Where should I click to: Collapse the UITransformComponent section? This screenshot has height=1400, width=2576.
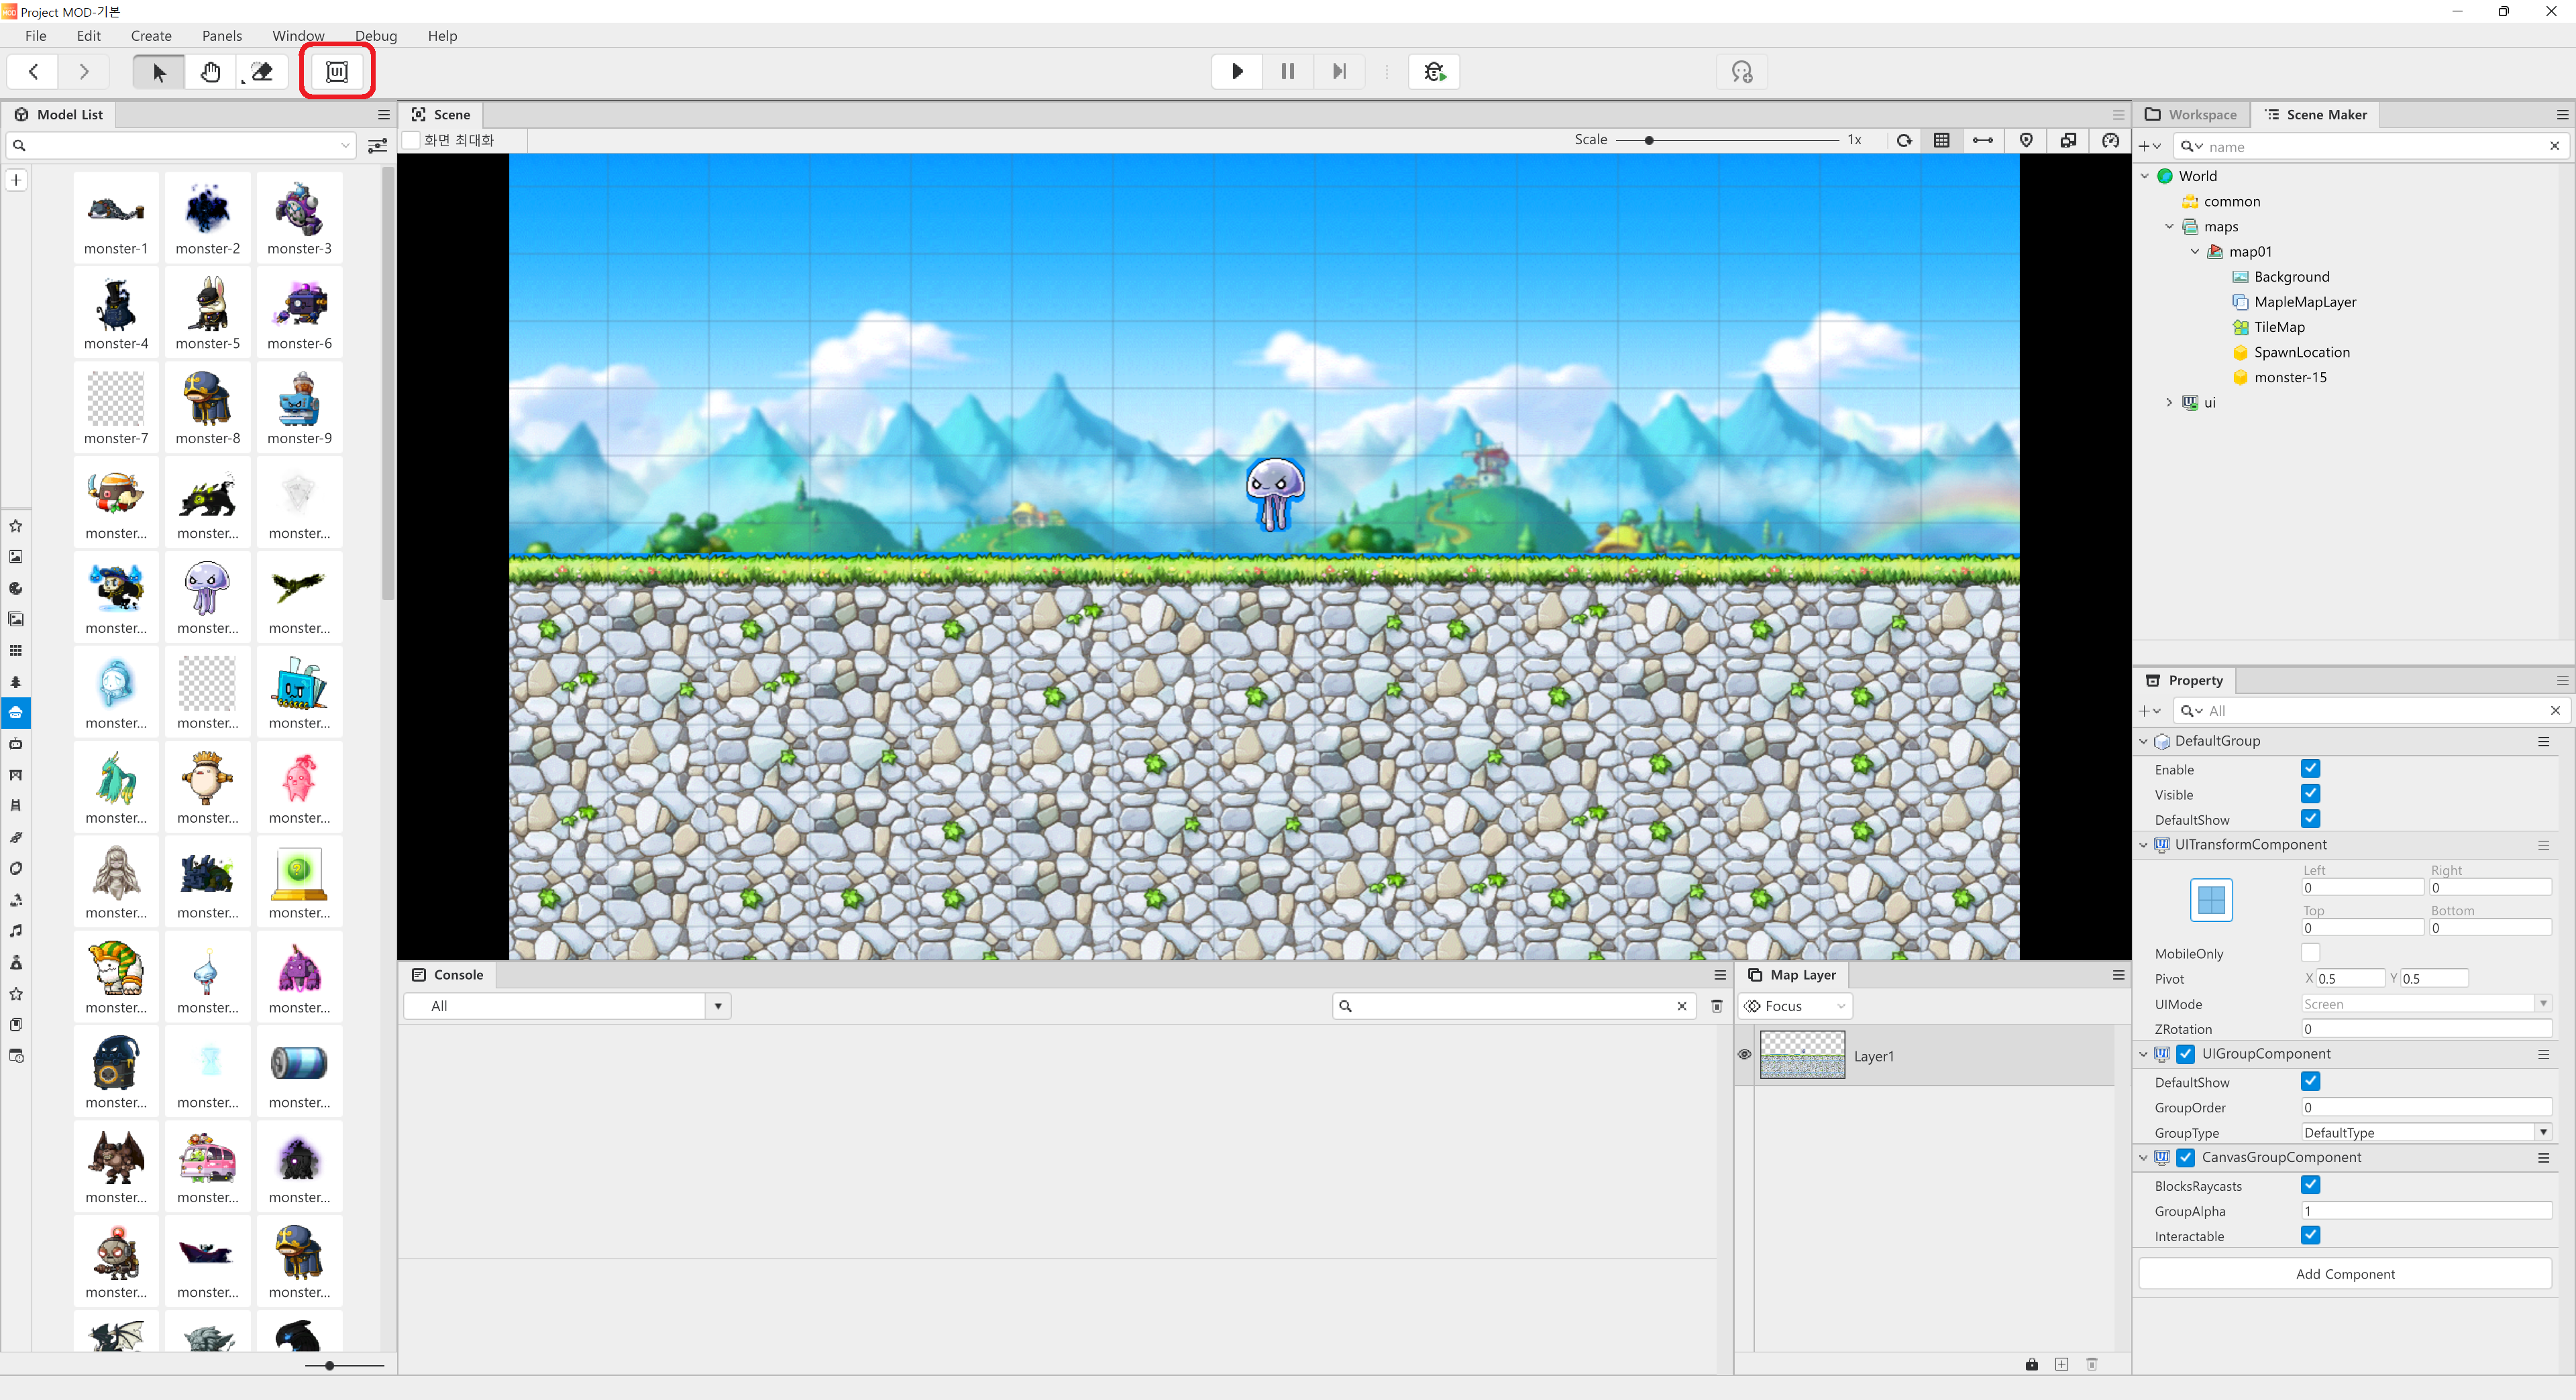click(x=2144, y=844)
